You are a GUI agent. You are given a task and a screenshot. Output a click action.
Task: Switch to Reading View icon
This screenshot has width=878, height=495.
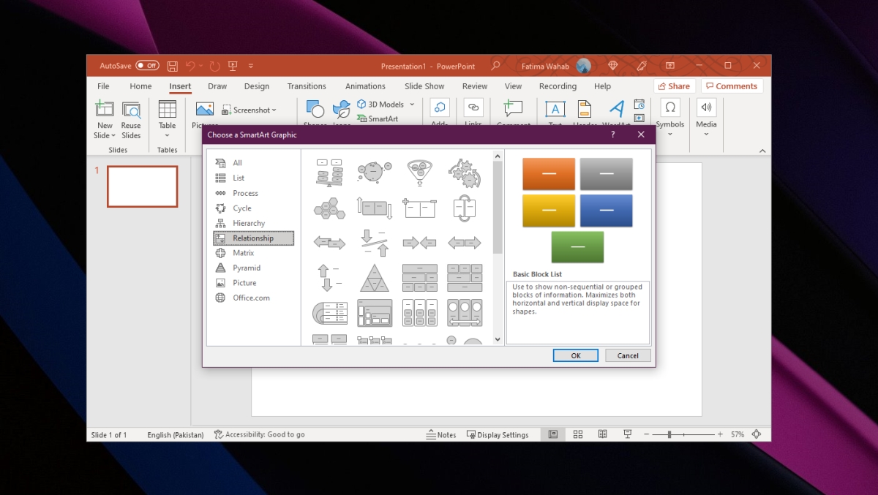point(602,434)
